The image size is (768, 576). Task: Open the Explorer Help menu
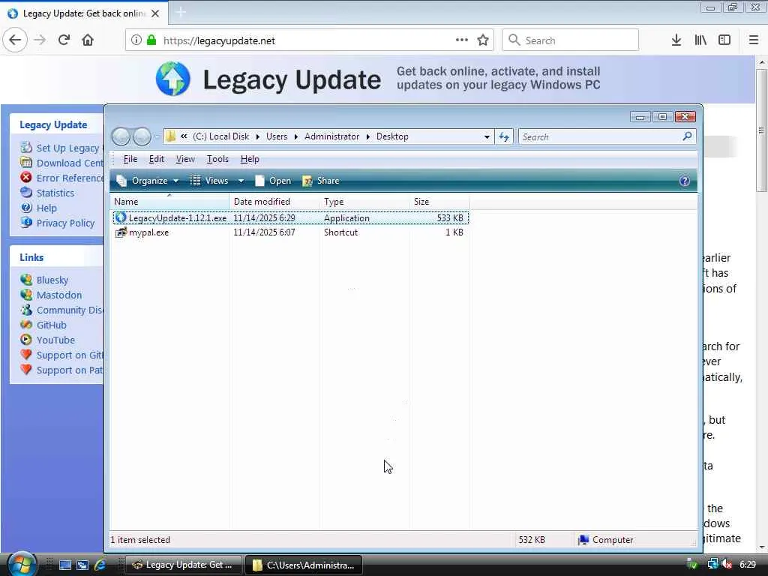click(x=250, y=159)
